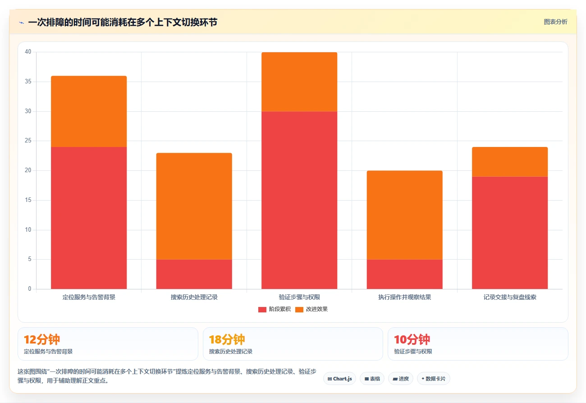Click the Chart.js pill tag
This screenshot has height=403, width=586.
339,379
